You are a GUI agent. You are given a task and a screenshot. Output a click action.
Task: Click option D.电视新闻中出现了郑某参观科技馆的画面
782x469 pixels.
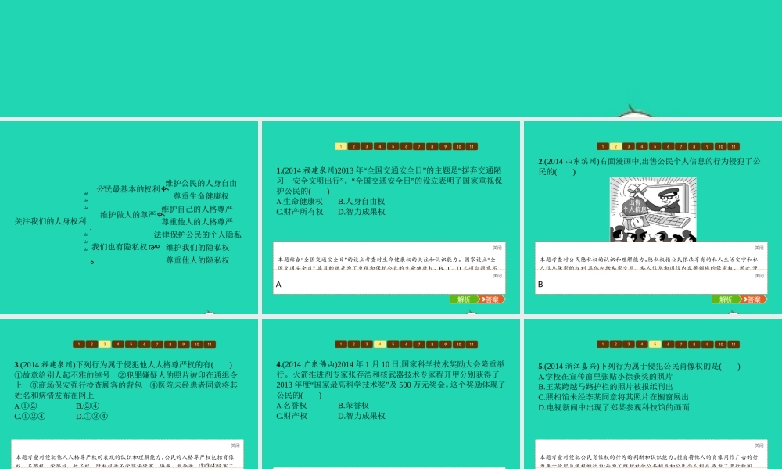pos(614,408)
